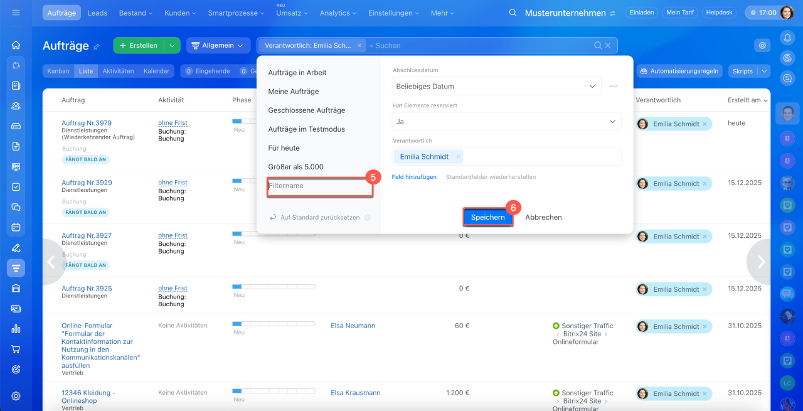
Task: Switch to the Kanban view tab
Action: [x=58, y=71]
